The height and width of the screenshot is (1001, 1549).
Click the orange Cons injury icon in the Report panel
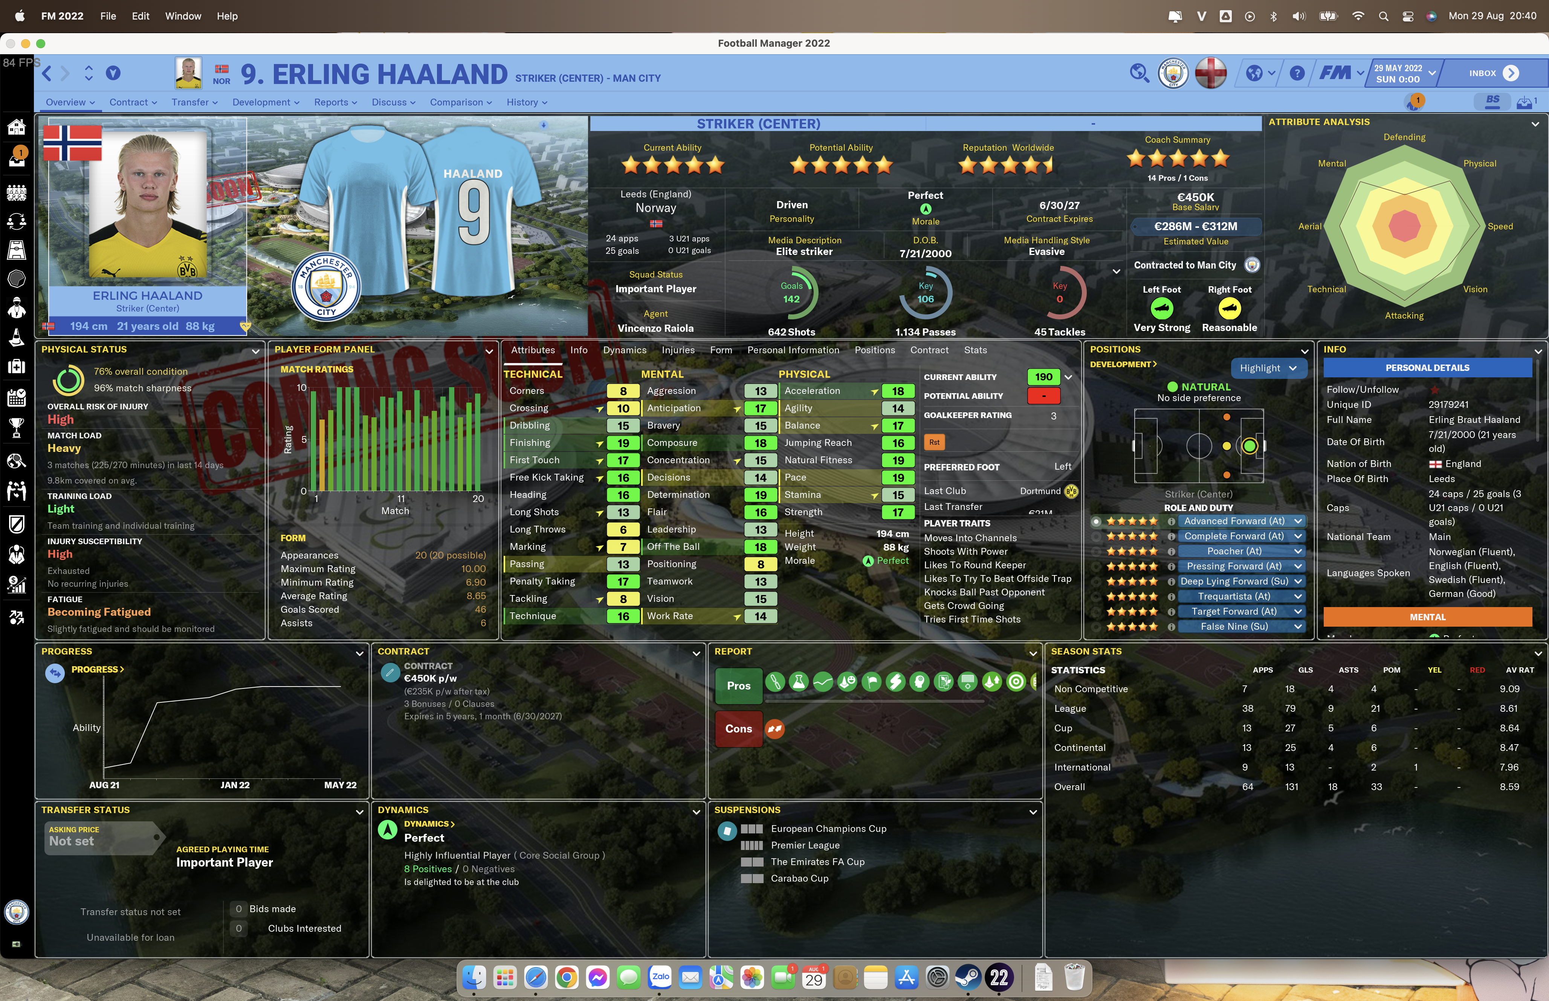(774, 729)
